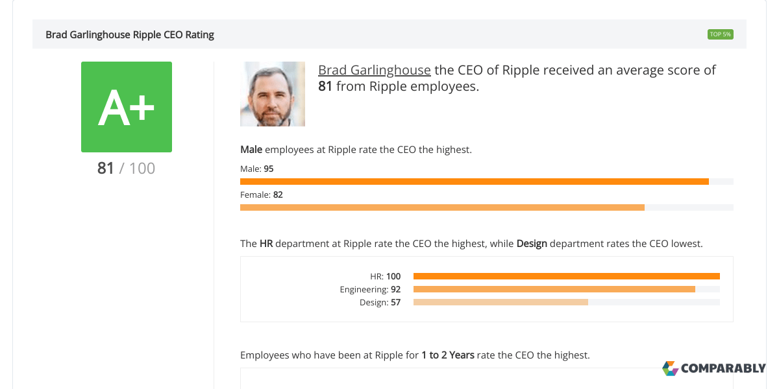Click the HR department rating bar
Image resolution: width=779 pixels, height=389 pixels.
pyautogui.click(x=565, y=276)
